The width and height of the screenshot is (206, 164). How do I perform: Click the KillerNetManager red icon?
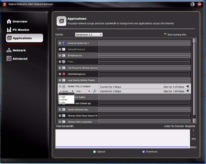click(x=64, y=74)
